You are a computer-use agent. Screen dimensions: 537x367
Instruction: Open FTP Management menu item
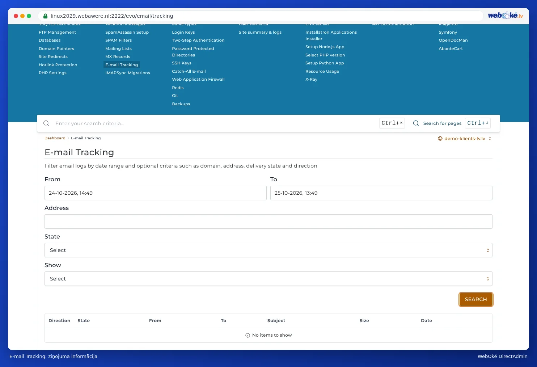pyautogui.click(x=57, y=32)
